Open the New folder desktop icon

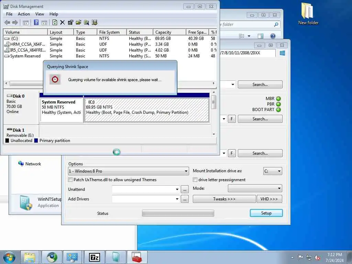(308, 14)
